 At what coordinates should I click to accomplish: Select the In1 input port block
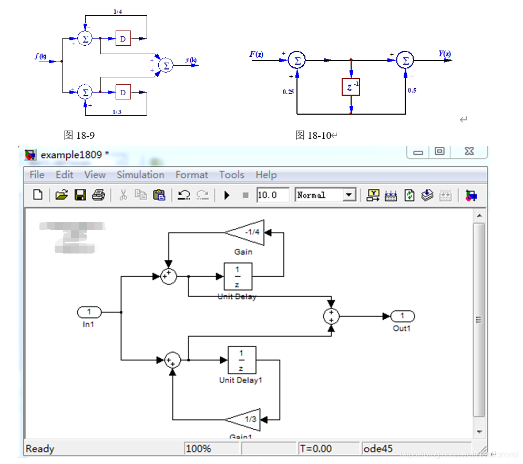pos(89,312)
